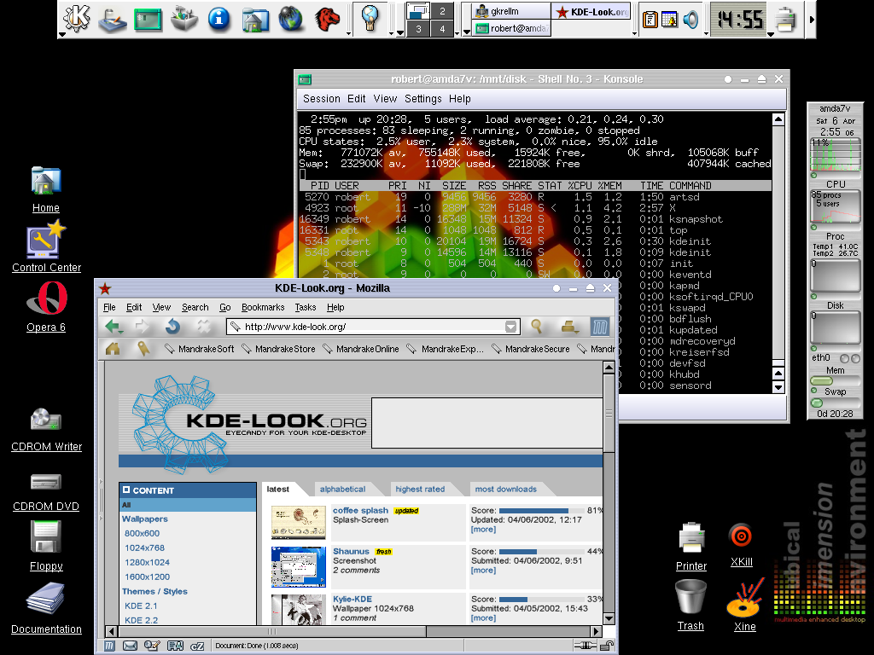The image size is (874, 655).
Task: Click MandrakeStore bookmark
Action: (278, 349)
